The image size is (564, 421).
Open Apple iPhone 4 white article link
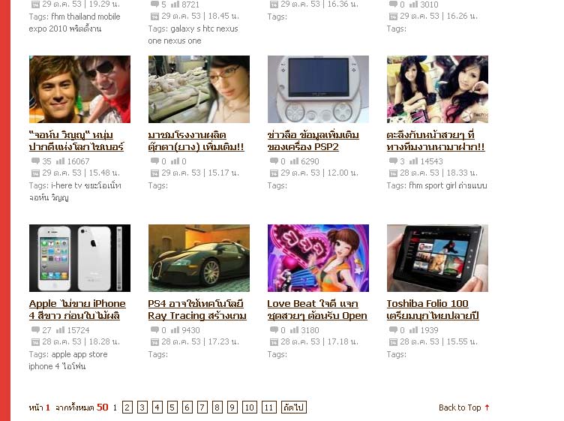(77, 309)
